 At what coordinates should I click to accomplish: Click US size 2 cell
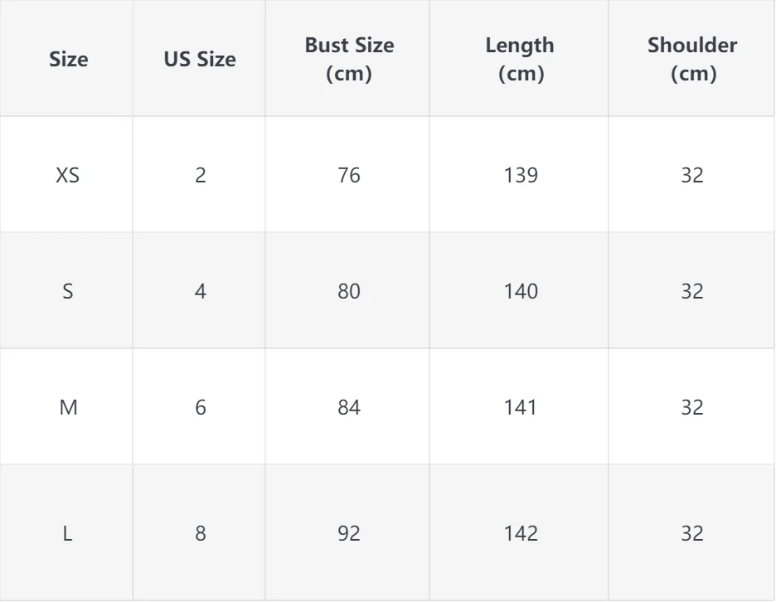(200, 175)
